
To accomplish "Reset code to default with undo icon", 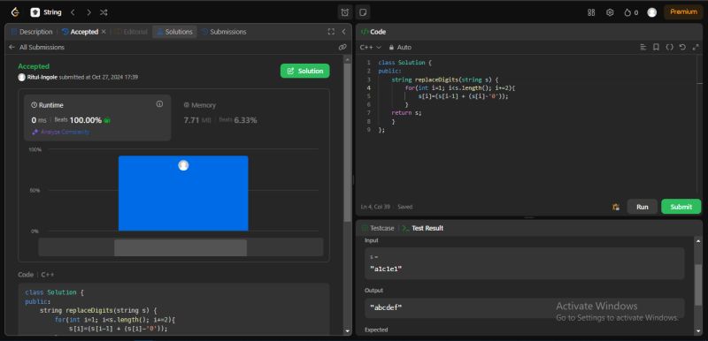I will tap(682, 47).
